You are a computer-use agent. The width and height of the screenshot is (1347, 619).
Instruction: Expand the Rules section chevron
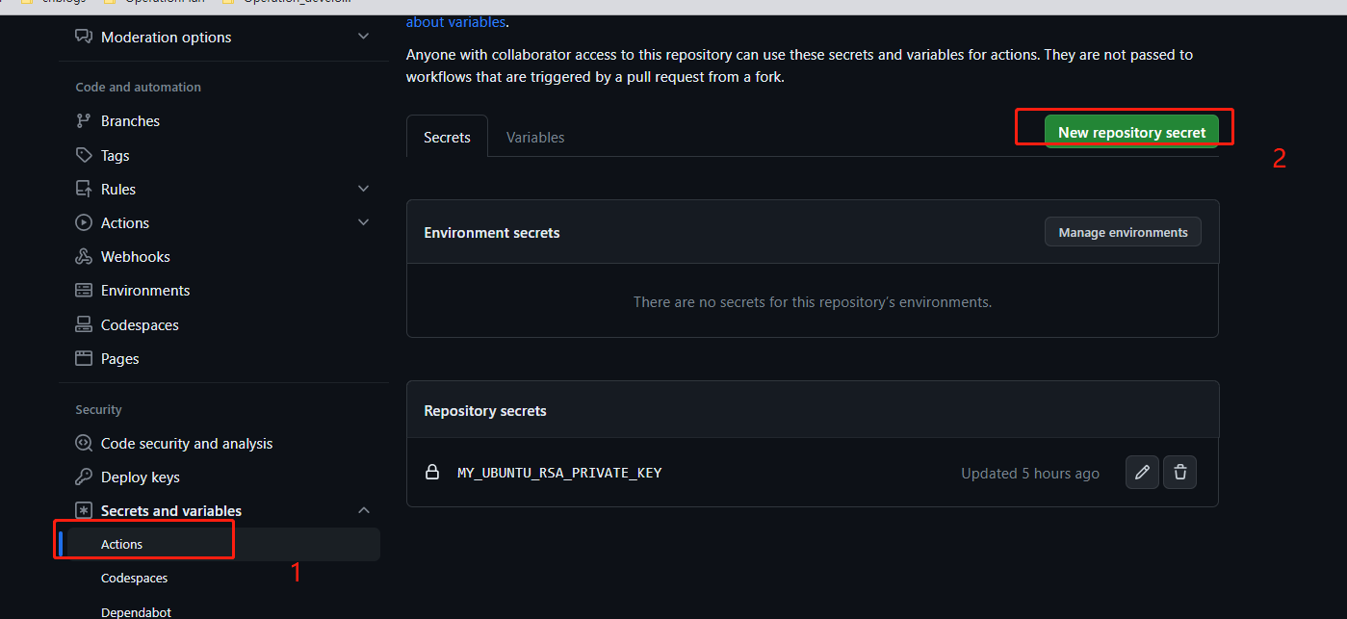coord(363,189)
